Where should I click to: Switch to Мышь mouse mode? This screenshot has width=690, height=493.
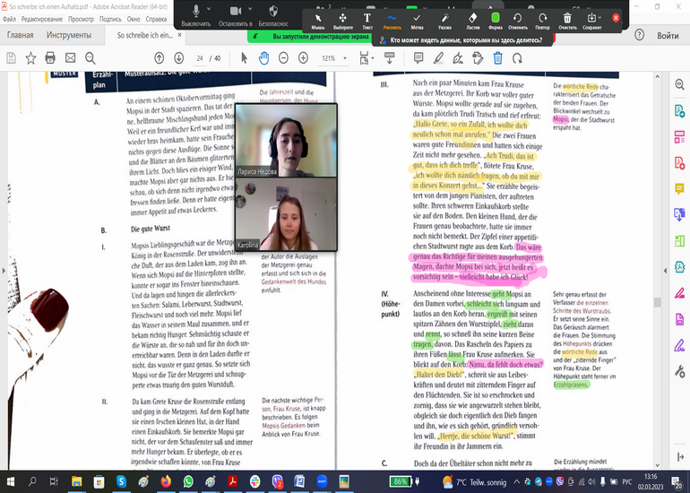click(318, 18)
